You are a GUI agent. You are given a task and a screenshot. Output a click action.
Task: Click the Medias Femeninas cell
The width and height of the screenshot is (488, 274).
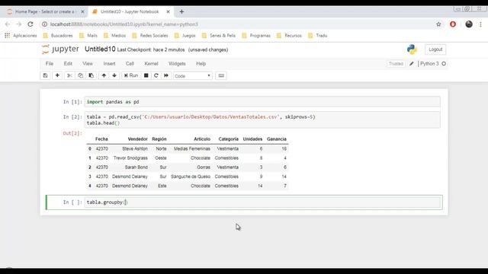[192, 149]
